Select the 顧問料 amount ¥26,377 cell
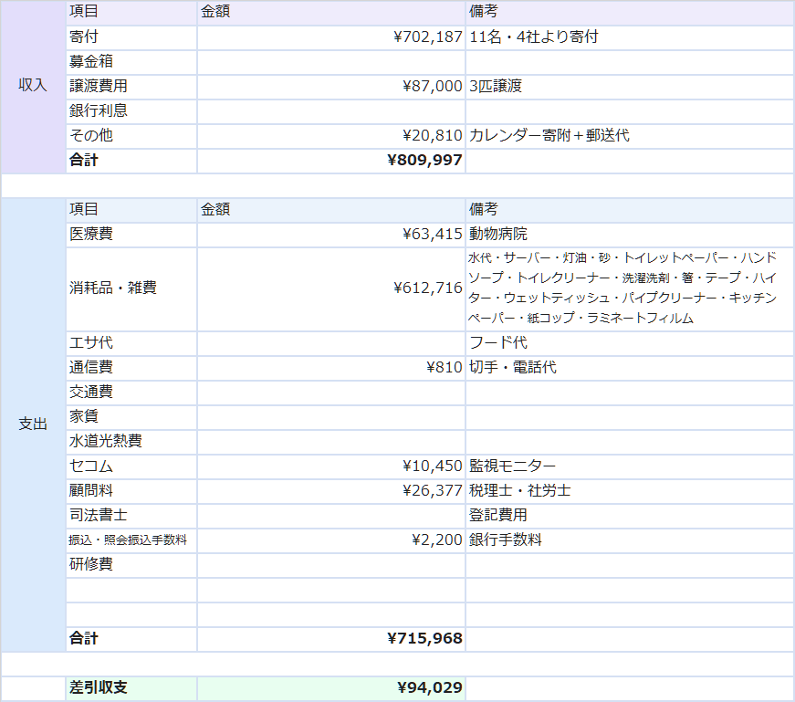 [x=331, y=491]
